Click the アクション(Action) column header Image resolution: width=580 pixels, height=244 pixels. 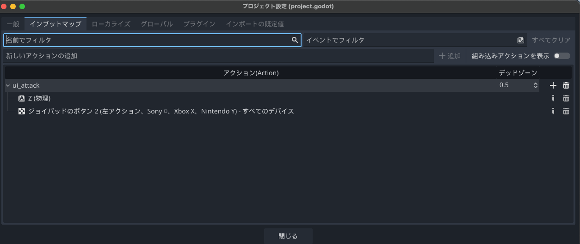[251, 73]
